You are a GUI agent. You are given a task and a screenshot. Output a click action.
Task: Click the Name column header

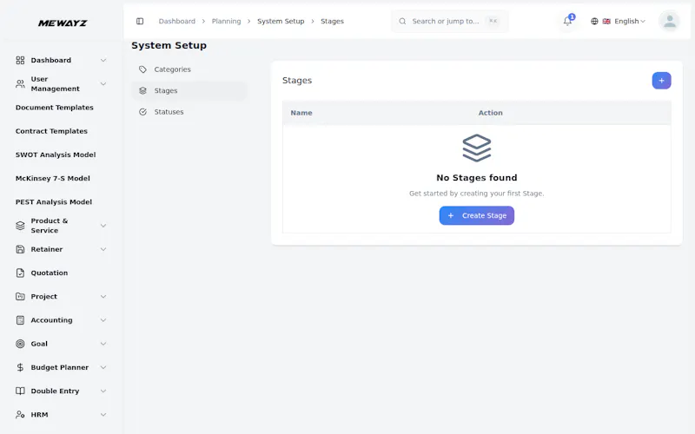pos(301,113)
